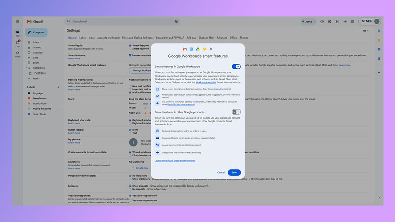Open the Static Media label
This screenshot has height=222, width=395.
click(39, 114)
